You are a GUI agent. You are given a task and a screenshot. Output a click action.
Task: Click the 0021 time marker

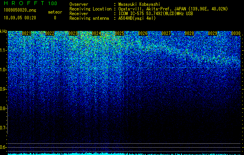26,33
